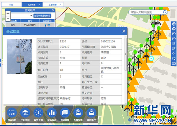The image size is (177, 126).
Task: Click the globe full-extent icon in right toolbar
Action: pyautogui.click(x=174, y=29)
